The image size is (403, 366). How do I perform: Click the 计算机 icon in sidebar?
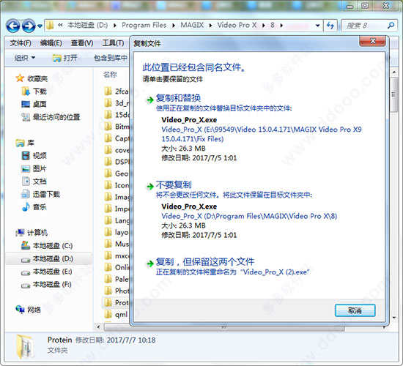tap(20, 233)
